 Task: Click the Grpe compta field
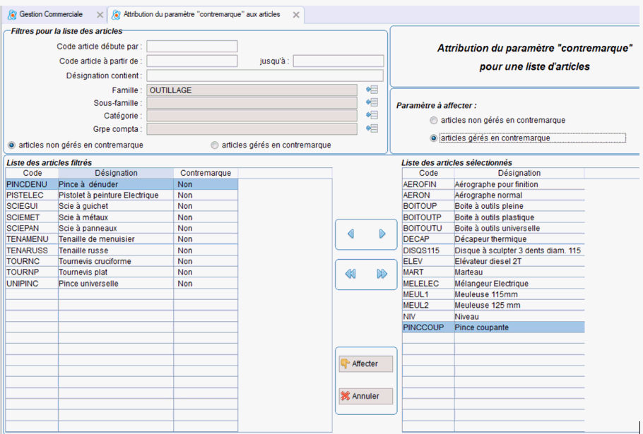(252, 129)
